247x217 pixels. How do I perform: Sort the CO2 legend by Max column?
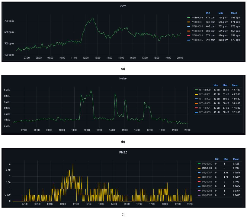tap(221, 13)
